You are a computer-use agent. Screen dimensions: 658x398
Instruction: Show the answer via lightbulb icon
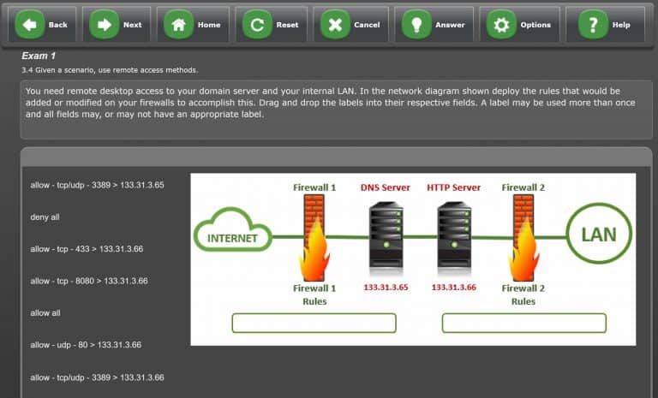pyautogui.click(x=416, y=25)
